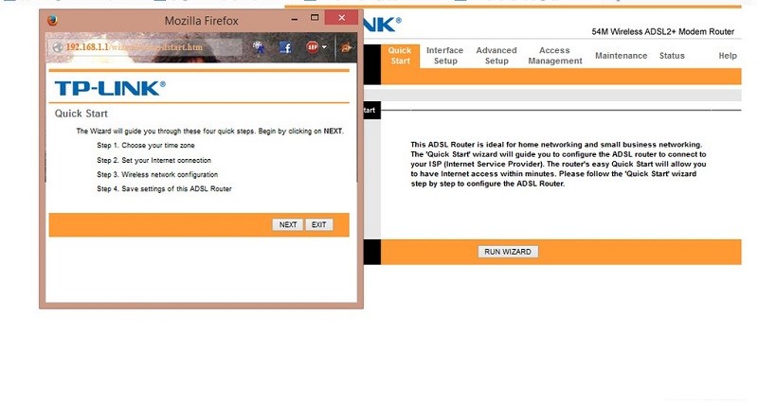758x405 pixels.
Task: Close the Mozilla Firefox popup window
Action: pos(341,18)
